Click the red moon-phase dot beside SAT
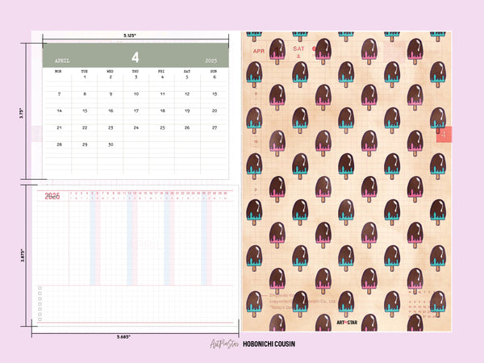The width and height of the screenshot is (484, 363). 315,49
